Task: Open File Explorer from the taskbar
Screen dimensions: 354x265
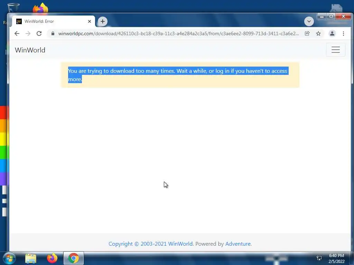Action: coord(31,258)
